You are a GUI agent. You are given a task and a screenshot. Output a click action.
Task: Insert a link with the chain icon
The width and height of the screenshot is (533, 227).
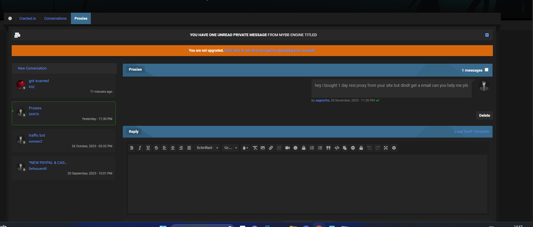[271, 148]
